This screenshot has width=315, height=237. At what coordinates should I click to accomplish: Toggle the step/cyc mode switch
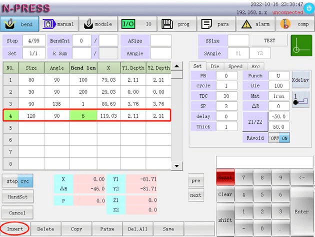point(19,180)
